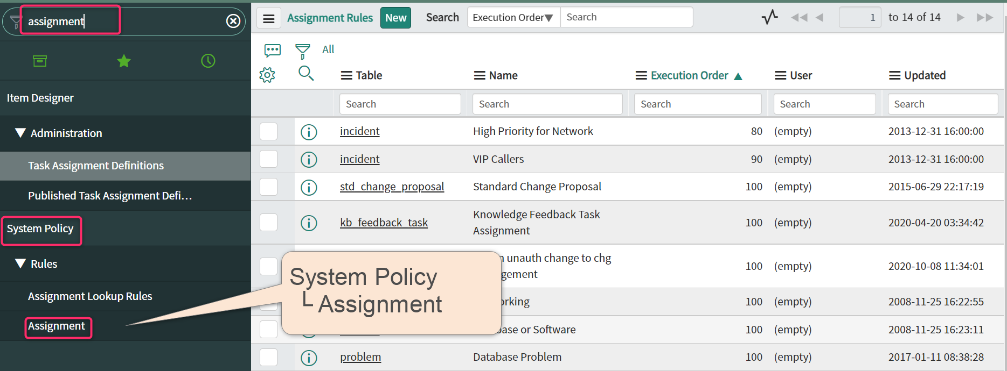Open Task Assignment Definitions module
Image resolution: width=1007 pixels, height=371 pixels.
coord(96,166)
